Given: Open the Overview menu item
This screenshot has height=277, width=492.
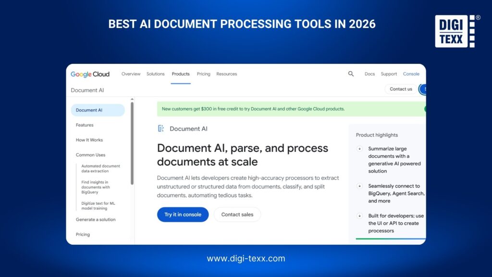Looking at the screenshot, I should pos(131,74).
